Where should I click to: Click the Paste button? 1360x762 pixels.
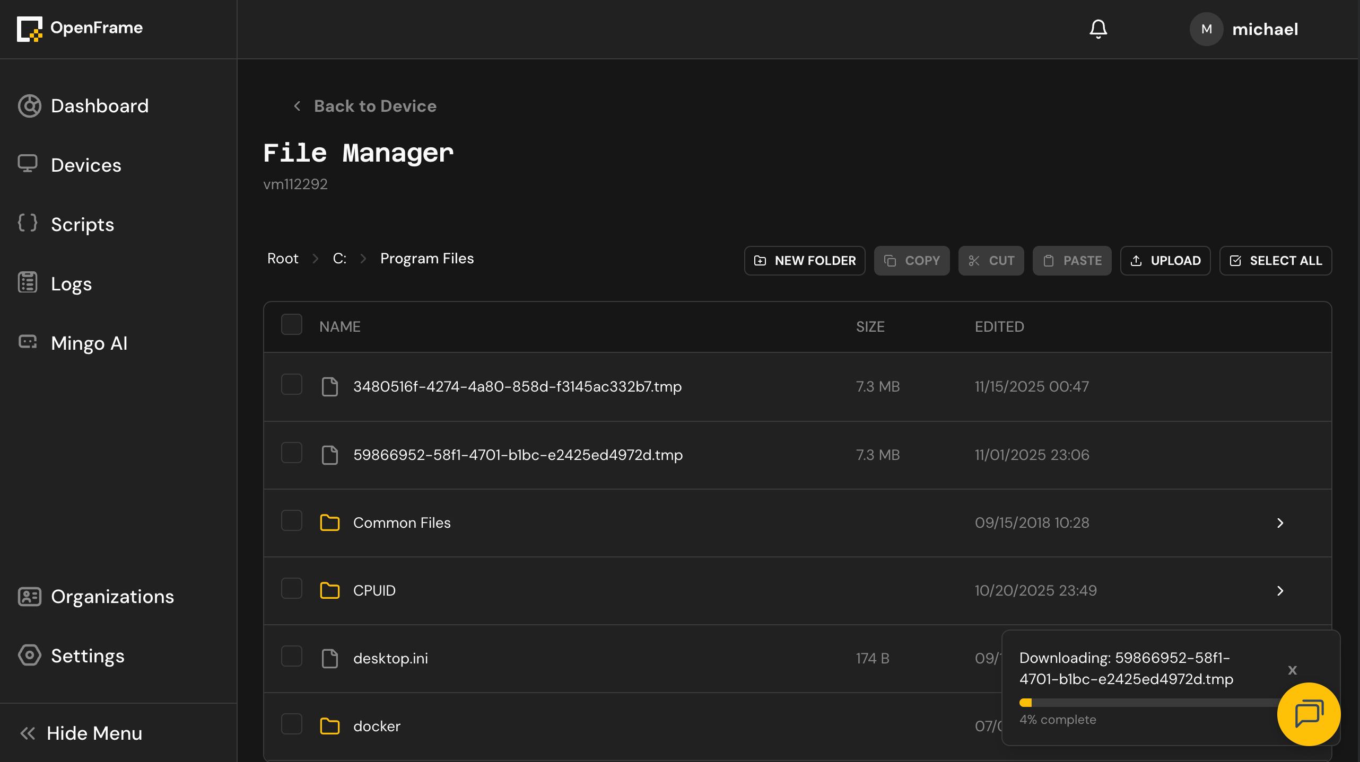pyautogui.click(x=1072, y=261)
